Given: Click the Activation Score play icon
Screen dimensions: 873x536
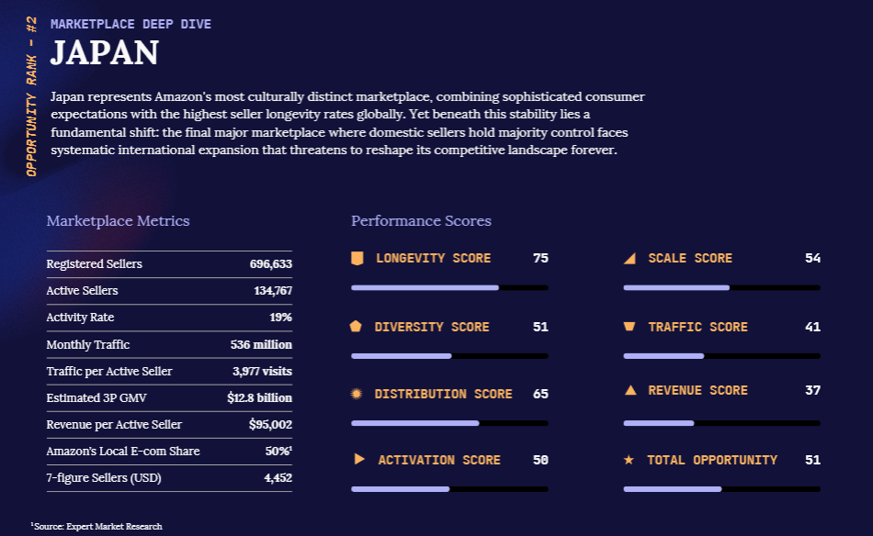Looking at the screenshot, I should pyautogui.click(x=359, y=459).
